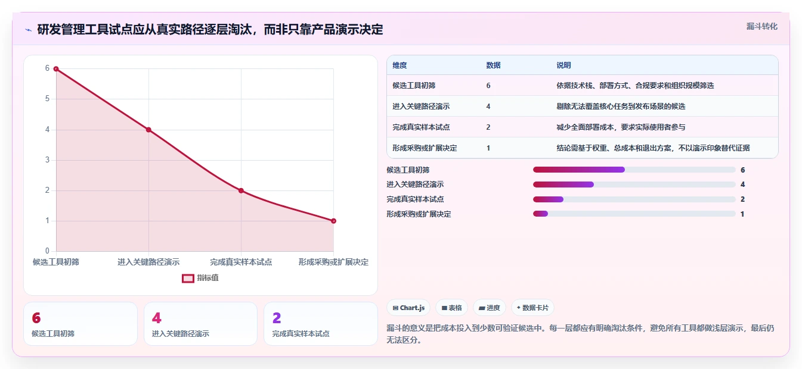Screen dimensions: 802x369
Task: Click the 候选工具初筛 x-axis label on chart
Action: coord(56,262)
